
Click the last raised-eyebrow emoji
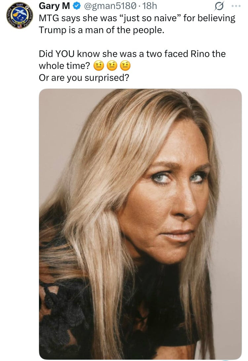(125, 66)
